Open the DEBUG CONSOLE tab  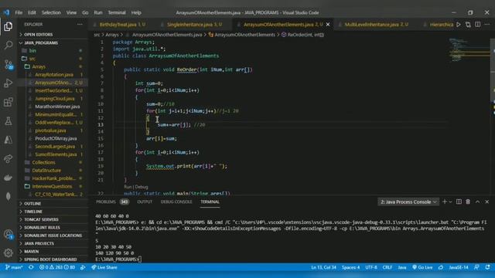coord(176,202)
